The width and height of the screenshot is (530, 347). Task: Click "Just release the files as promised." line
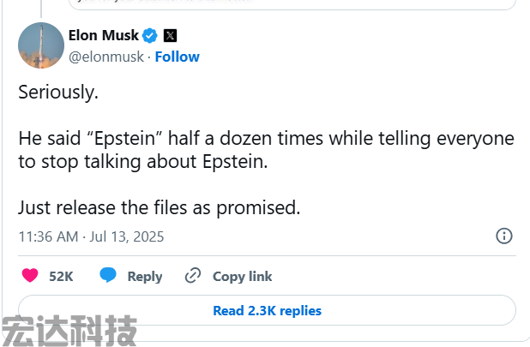(x=160, y=207)
